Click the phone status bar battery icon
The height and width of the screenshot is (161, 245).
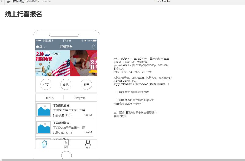pyautogui.click(x=95, y=41)
